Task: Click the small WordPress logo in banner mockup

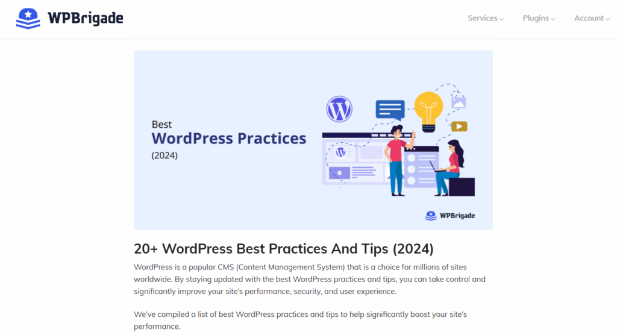Action: [x=340, y=152]
